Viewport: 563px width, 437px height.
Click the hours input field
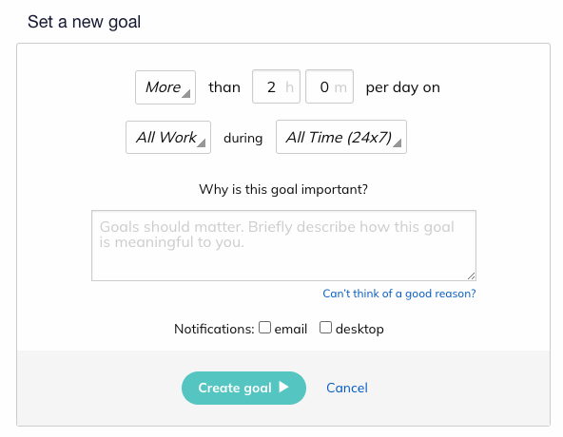pos(276,86)
